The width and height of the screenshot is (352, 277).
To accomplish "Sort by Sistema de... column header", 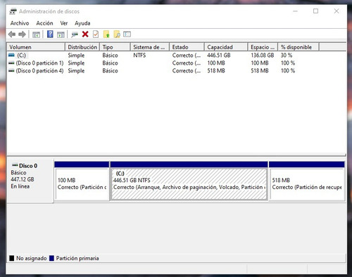I will 150,47.
